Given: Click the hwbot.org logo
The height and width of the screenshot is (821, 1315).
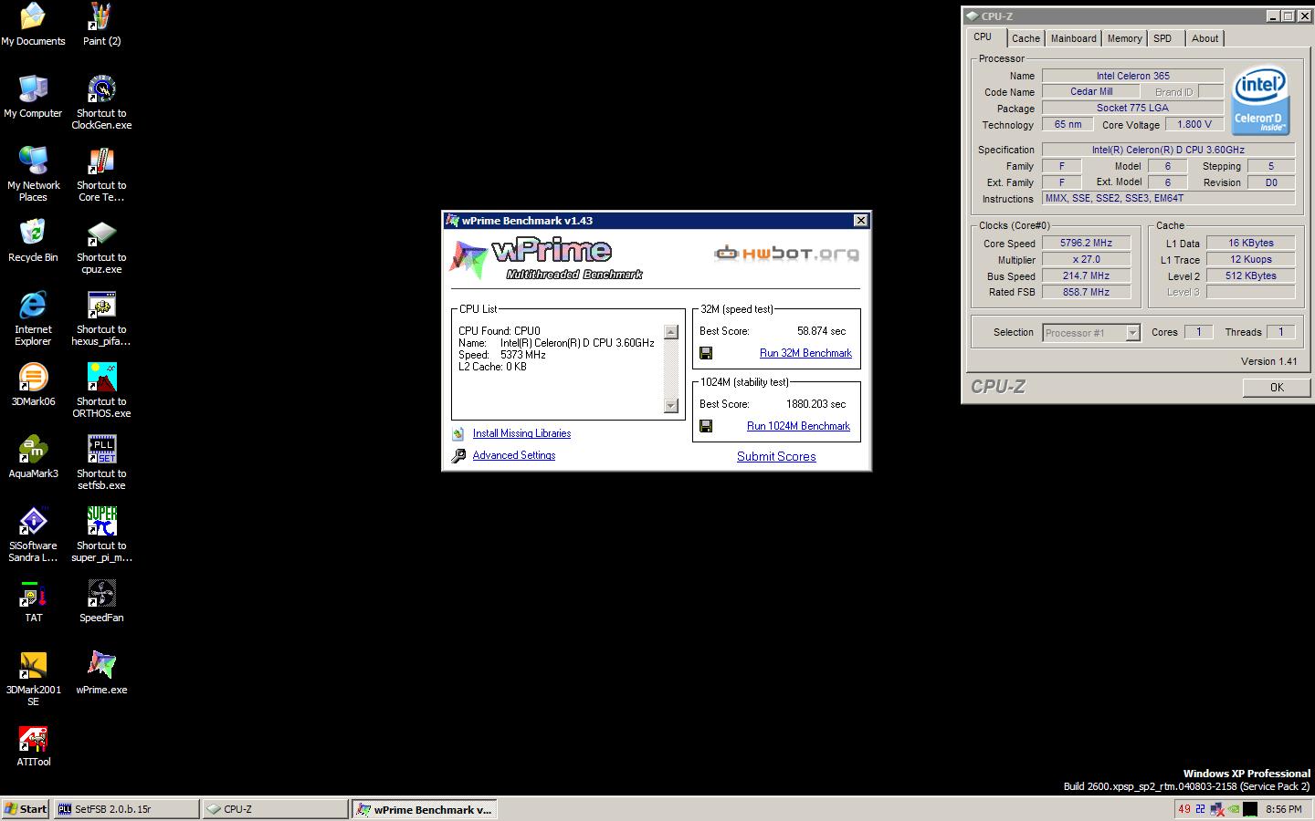Looking at the screenshot, I should click(x=786, y=253).
